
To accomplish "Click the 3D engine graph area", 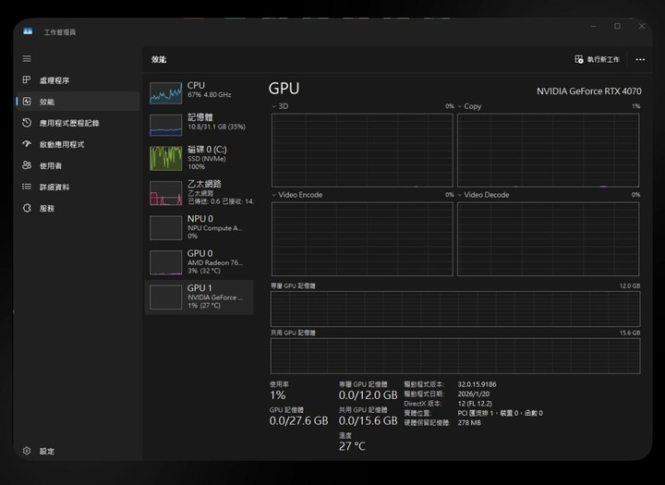I will coord(362,150).
